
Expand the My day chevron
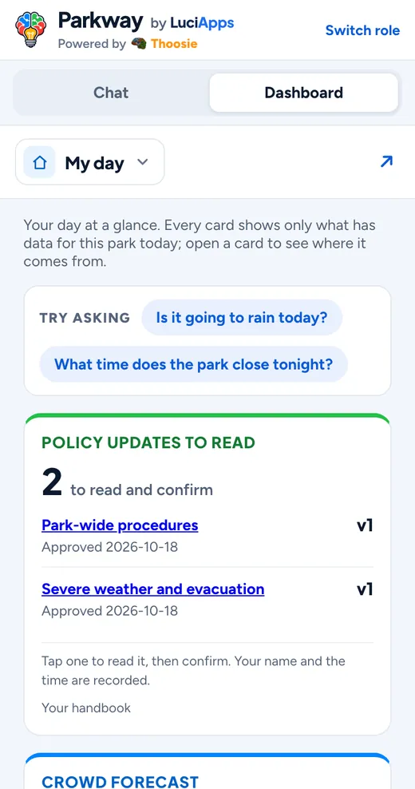click(x=143, y=162)
